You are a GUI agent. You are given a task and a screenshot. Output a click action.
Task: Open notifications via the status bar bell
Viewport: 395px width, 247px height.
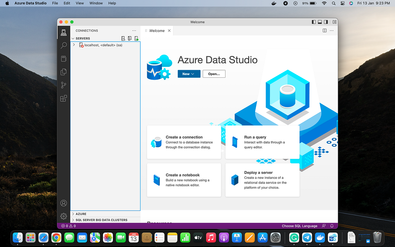point(332,226)
